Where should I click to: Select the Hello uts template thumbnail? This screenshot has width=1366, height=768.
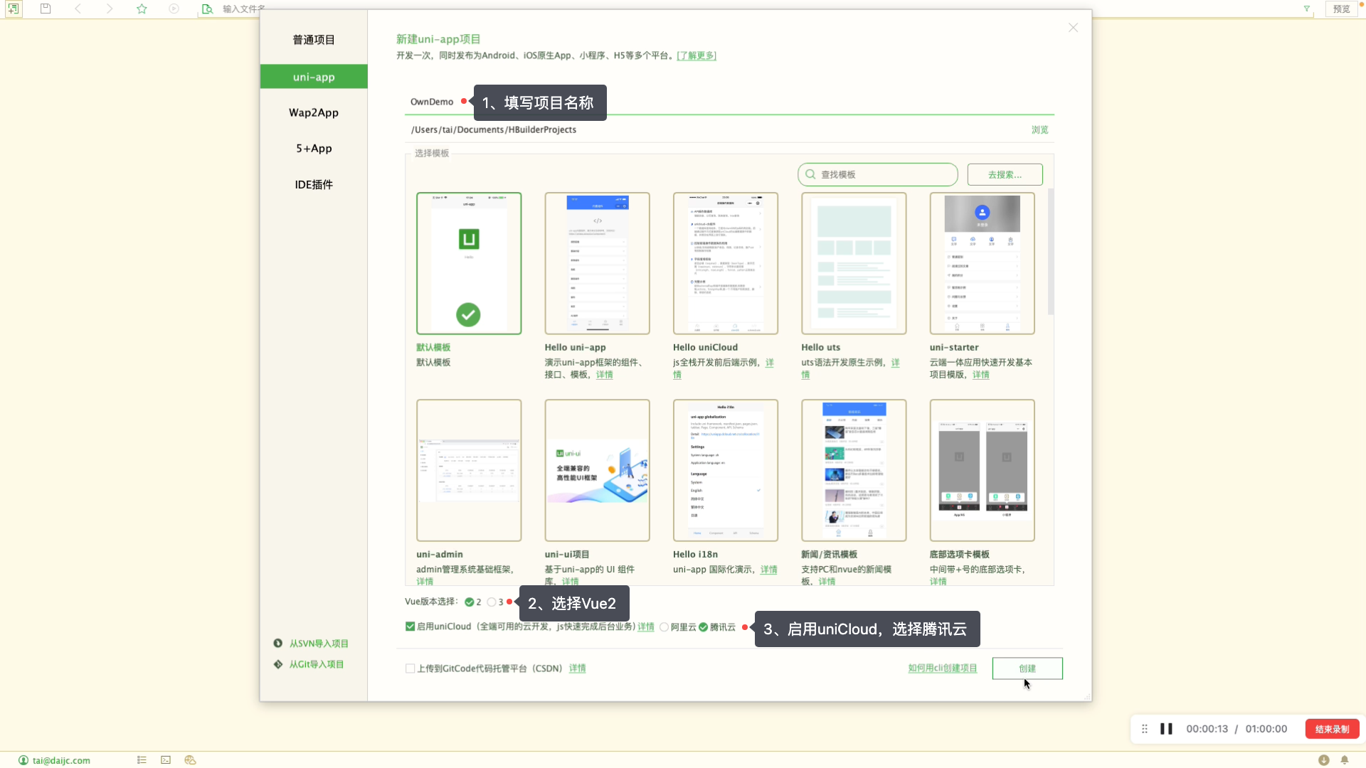click(x=854, y=263)
